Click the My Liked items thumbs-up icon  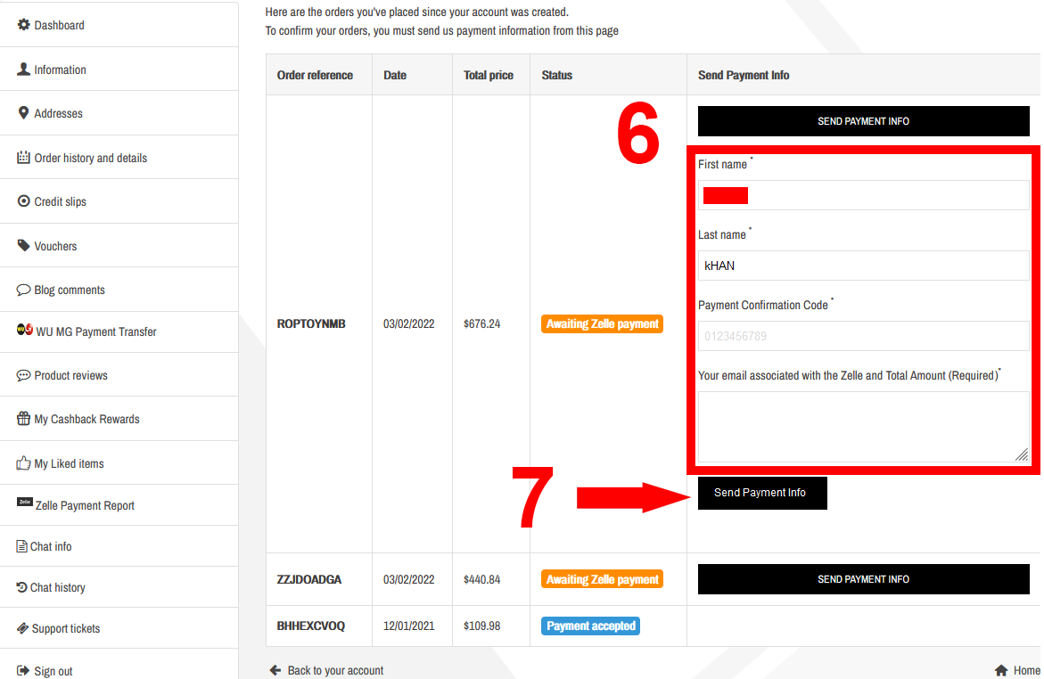pyautogui.click(x=24, y=463)
